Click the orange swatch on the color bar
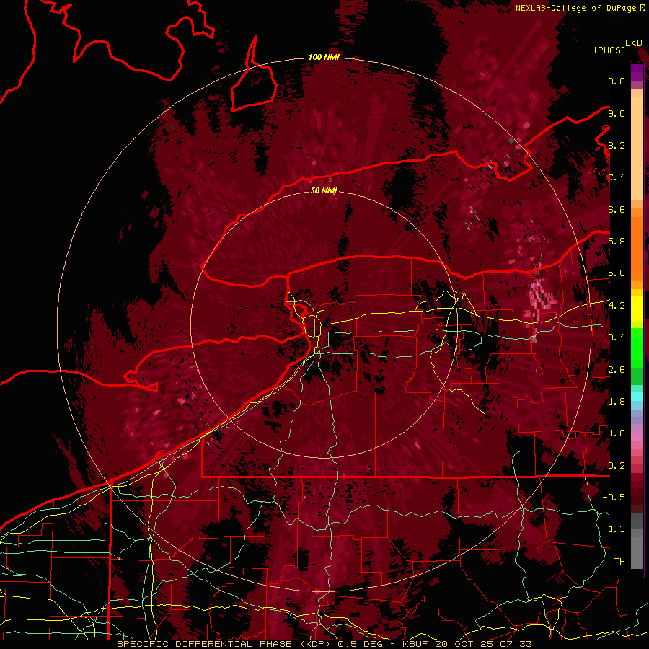649x649 pixels. point(637,248)
